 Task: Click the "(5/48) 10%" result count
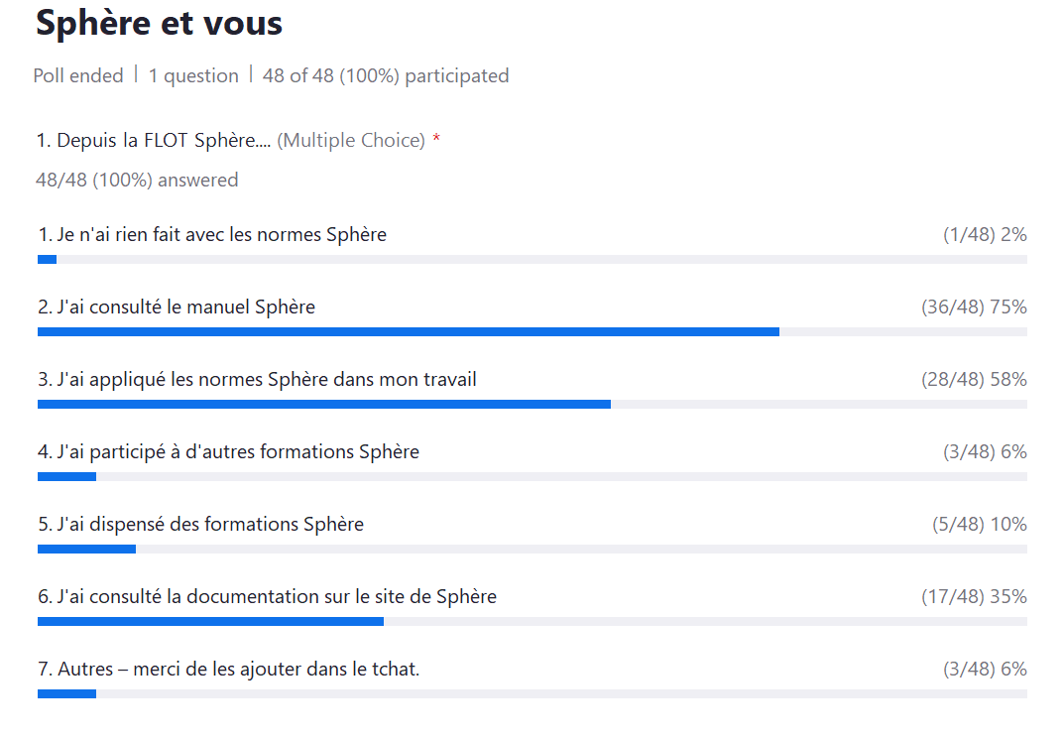pos(979,525)
